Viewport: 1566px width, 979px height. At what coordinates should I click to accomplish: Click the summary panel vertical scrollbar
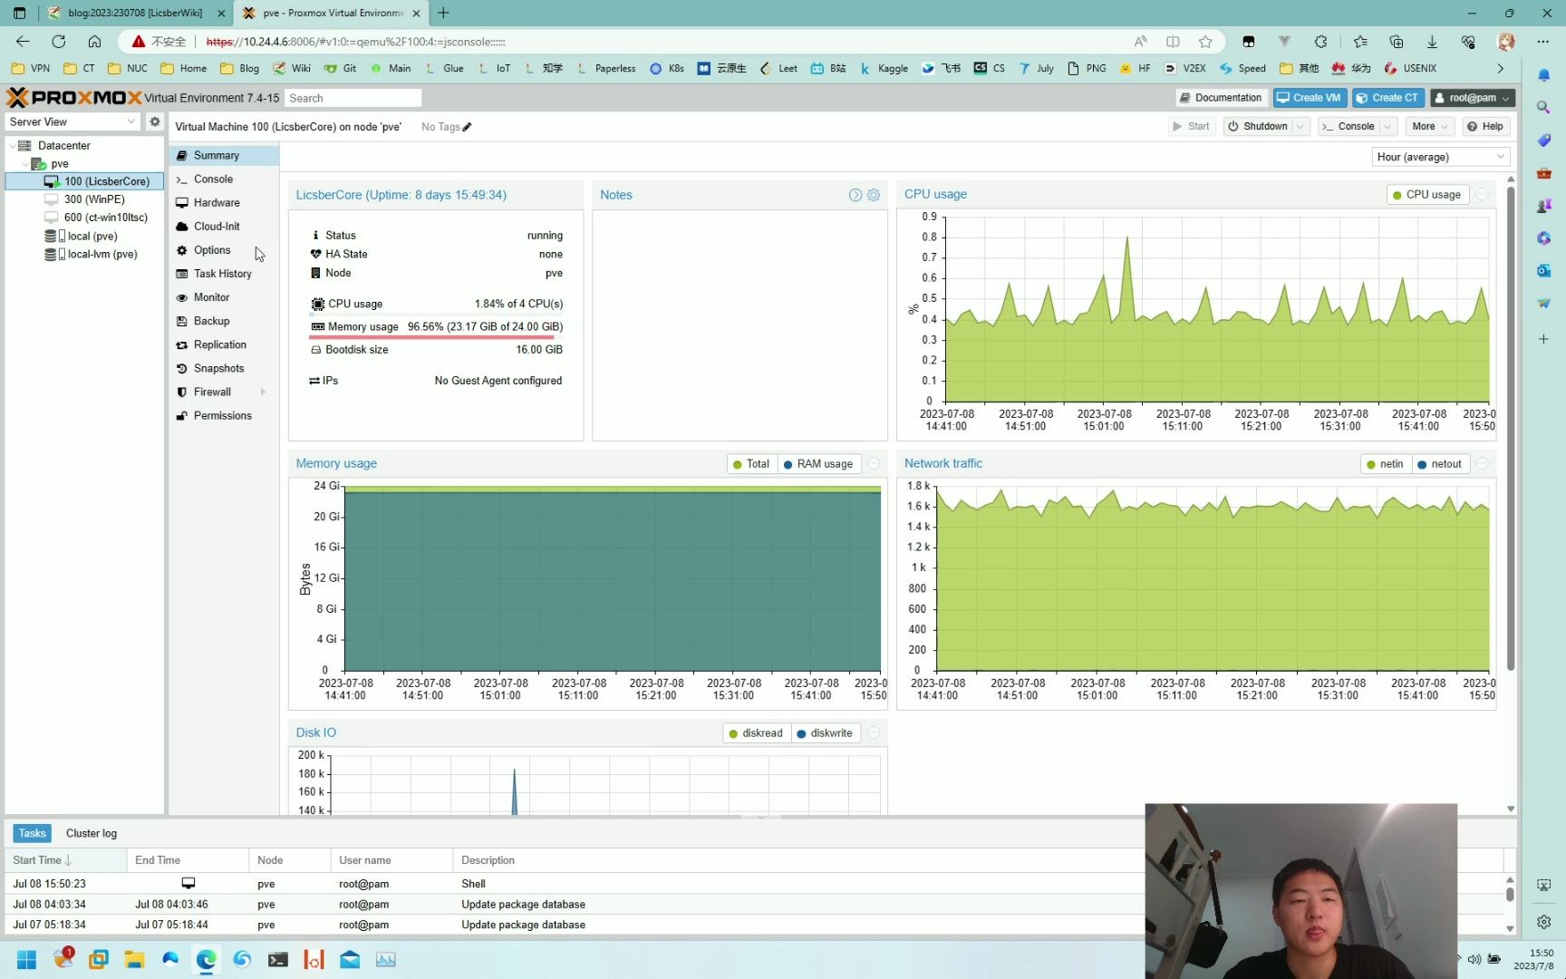coord(1511,426)
